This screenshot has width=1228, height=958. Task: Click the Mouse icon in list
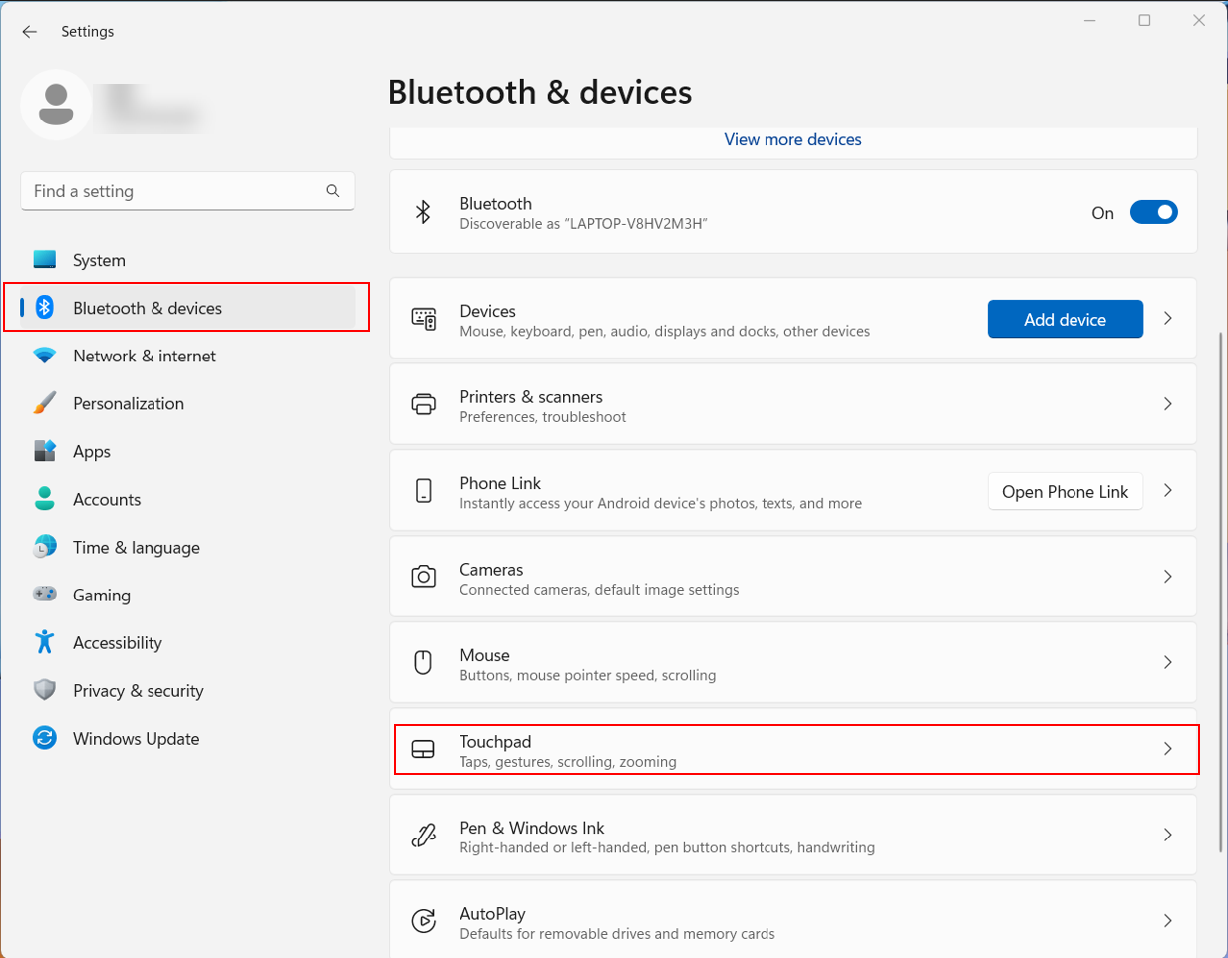[423, 662]
